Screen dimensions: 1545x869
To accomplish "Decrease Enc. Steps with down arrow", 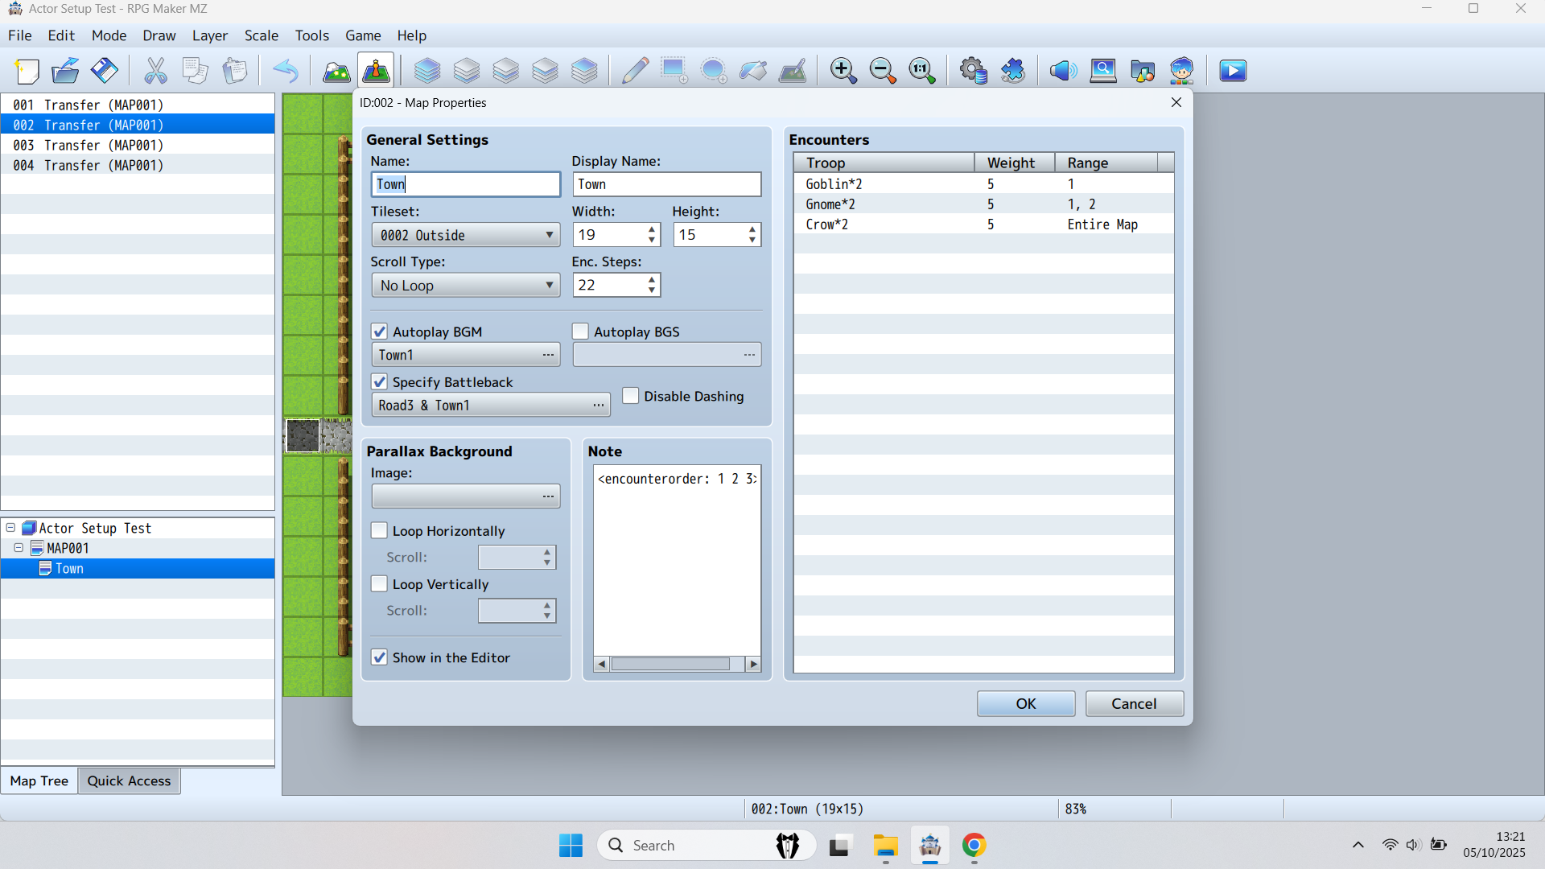I will pyautogui.click(x=652, y=290).
